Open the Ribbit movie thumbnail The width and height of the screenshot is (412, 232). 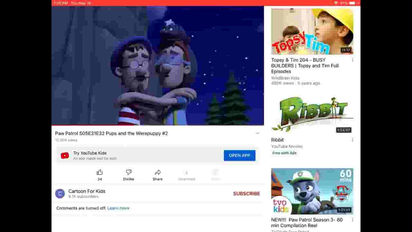pos(312,111)
